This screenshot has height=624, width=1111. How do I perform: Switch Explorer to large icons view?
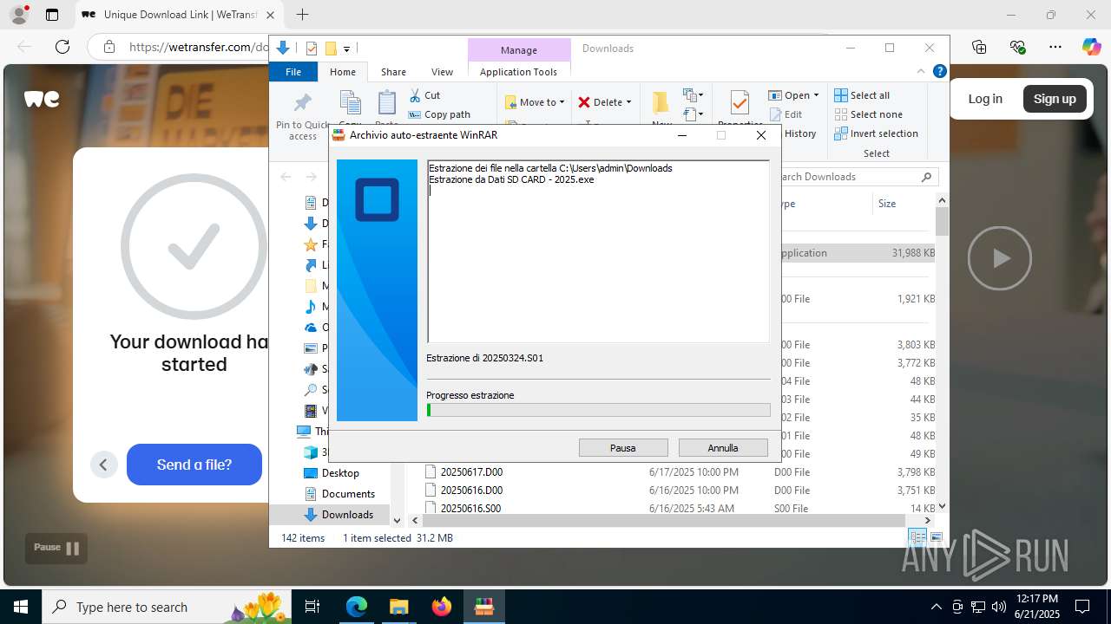(x=937, y=538)
